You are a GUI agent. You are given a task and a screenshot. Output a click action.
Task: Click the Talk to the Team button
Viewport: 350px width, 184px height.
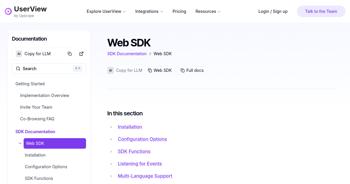[321, 11]
